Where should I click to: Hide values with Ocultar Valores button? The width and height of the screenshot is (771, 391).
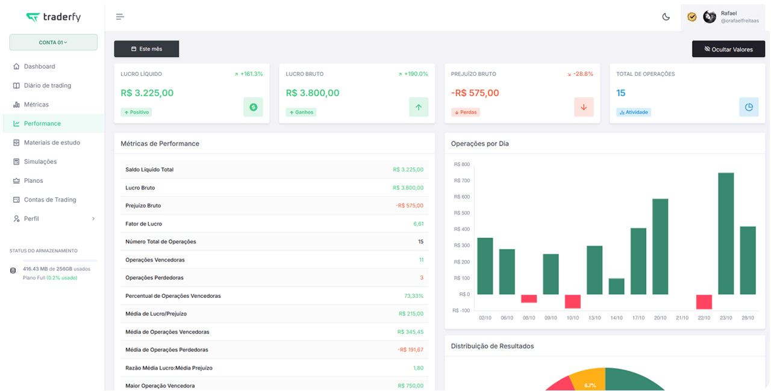click(x=729, y=49)
